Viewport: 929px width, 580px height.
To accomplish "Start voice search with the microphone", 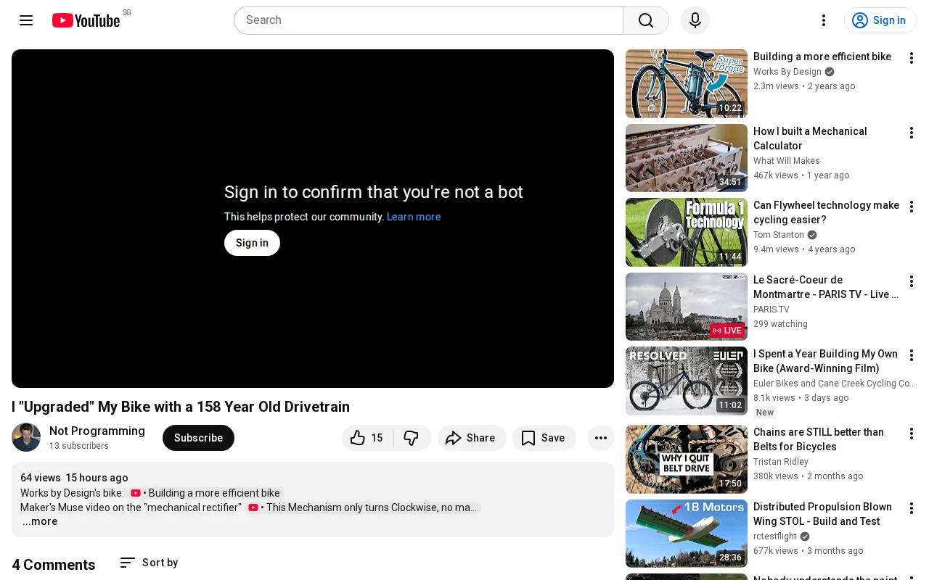I will (x=695, y=20).
